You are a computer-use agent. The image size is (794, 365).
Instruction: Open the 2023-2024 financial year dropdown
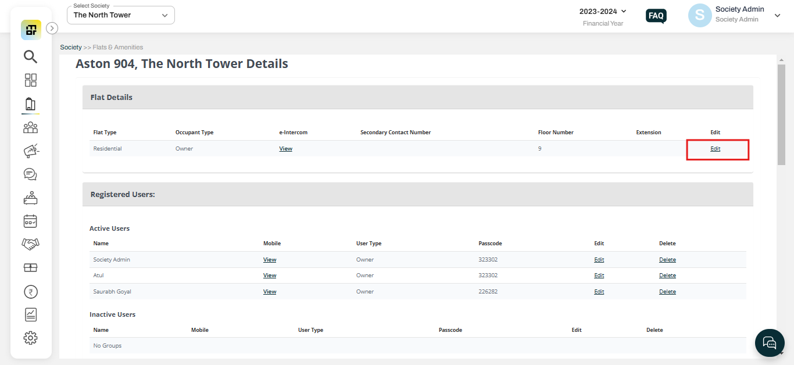pyautogui.click(x=603, y=11)
